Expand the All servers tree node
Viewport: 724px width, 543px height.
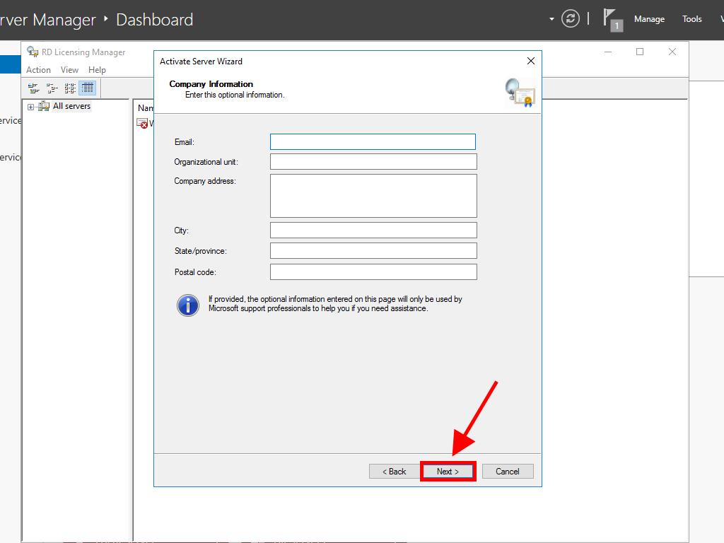(x=30, y=107)
